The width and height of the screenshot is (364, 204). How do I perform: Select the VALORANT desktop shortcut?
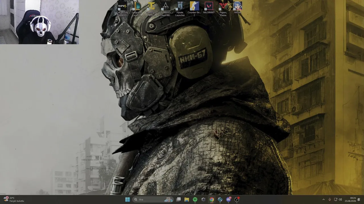(209, 8)
